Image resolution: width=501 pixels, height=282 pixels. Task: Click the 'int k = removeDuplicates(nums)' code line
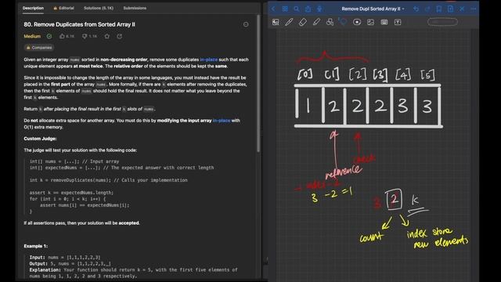pyautogui.click(x=108, y=180)
